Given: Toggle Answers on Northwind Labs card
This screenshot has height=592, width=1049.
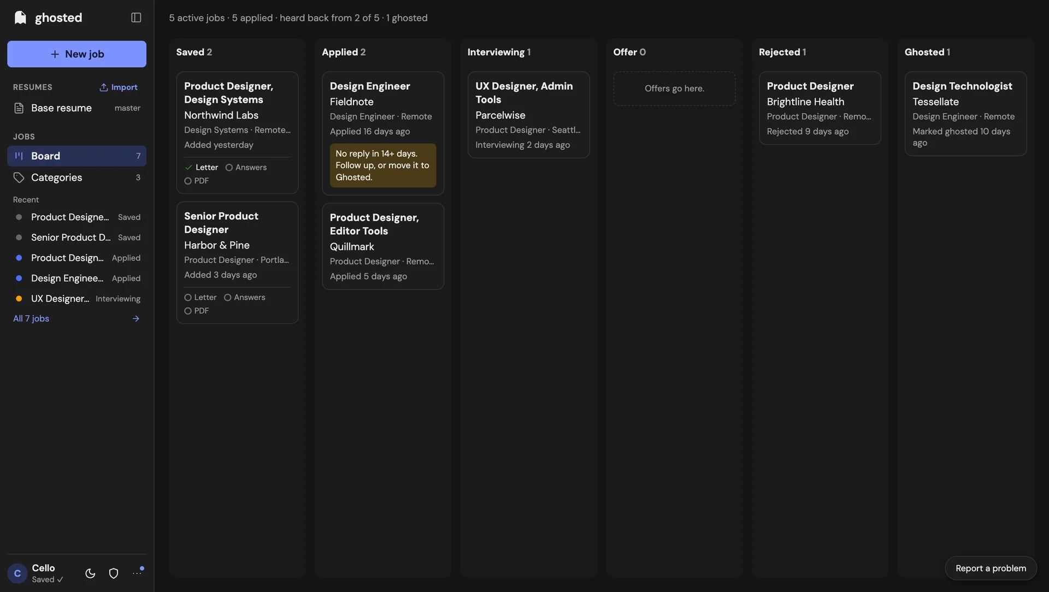Looking at the screenshot, I should pyautogui.click(x=246, y=167).
